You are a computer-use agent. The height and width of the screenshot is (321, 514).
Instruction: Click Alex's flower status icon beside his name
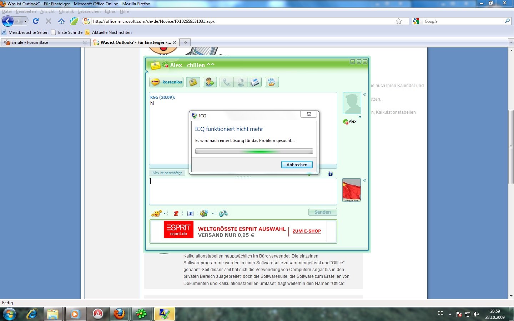pos(345,121)
